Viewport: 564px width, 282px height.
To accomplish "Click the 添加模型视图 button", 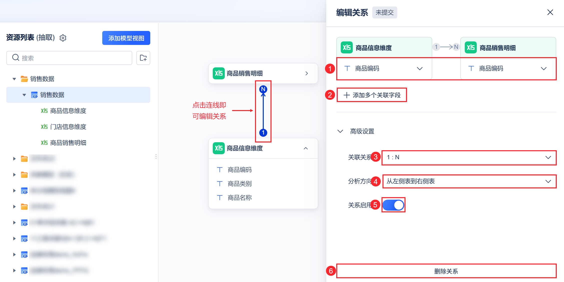I will [126, 38].
